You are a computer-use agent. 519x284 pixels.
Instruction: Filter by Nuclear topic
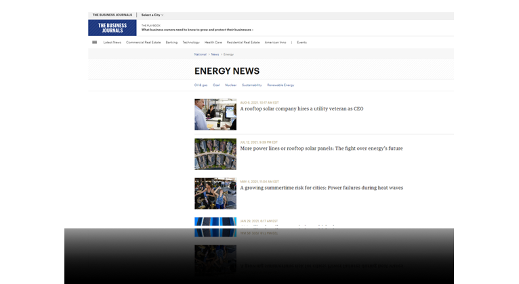(230, 85)
